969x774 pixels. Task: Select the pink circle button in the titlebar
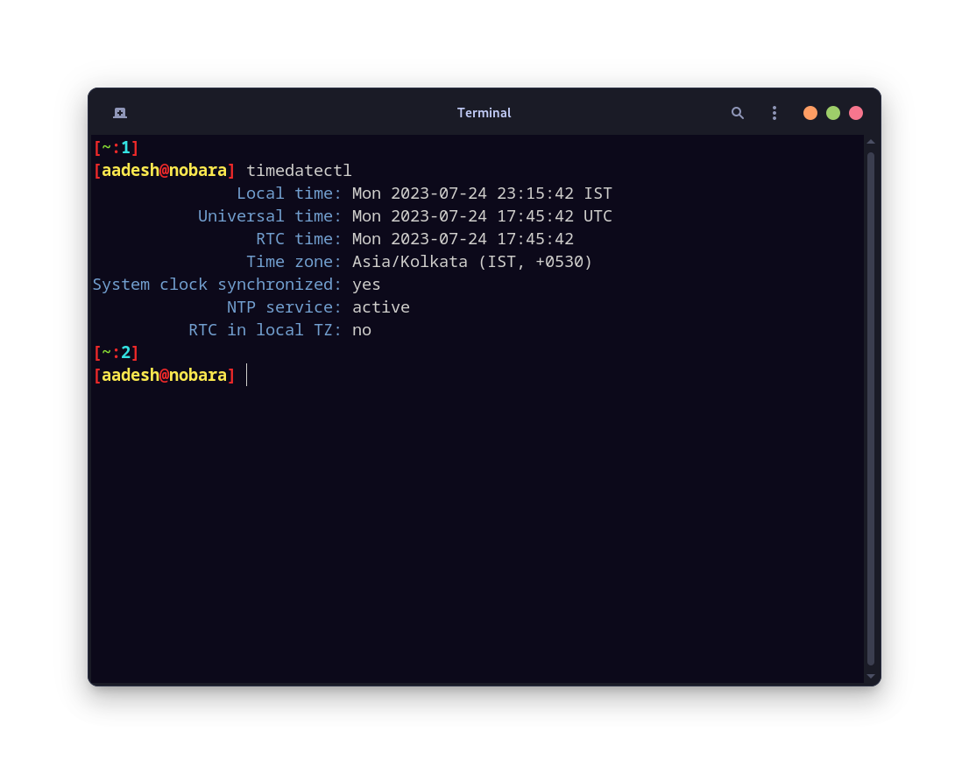click(x=855, y=112)
